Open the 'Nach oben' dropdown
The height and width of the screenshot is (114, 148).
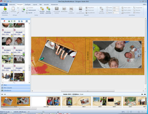coord(131,8)
